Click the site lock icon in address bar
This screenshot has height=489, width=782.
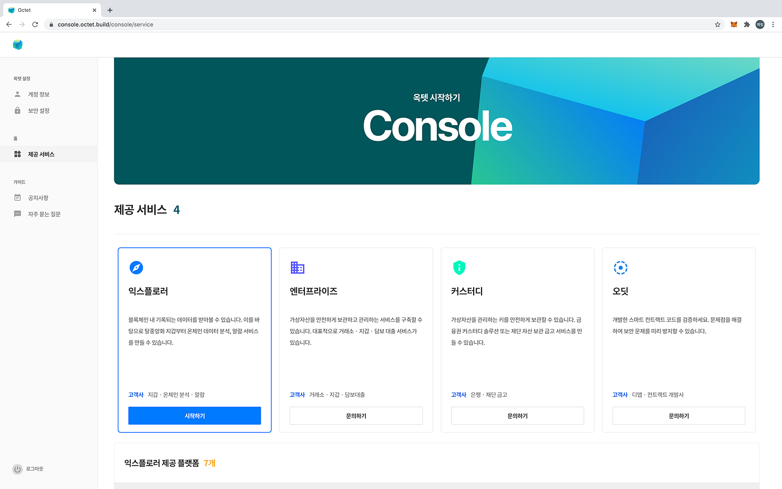click(x=51, y=25)
